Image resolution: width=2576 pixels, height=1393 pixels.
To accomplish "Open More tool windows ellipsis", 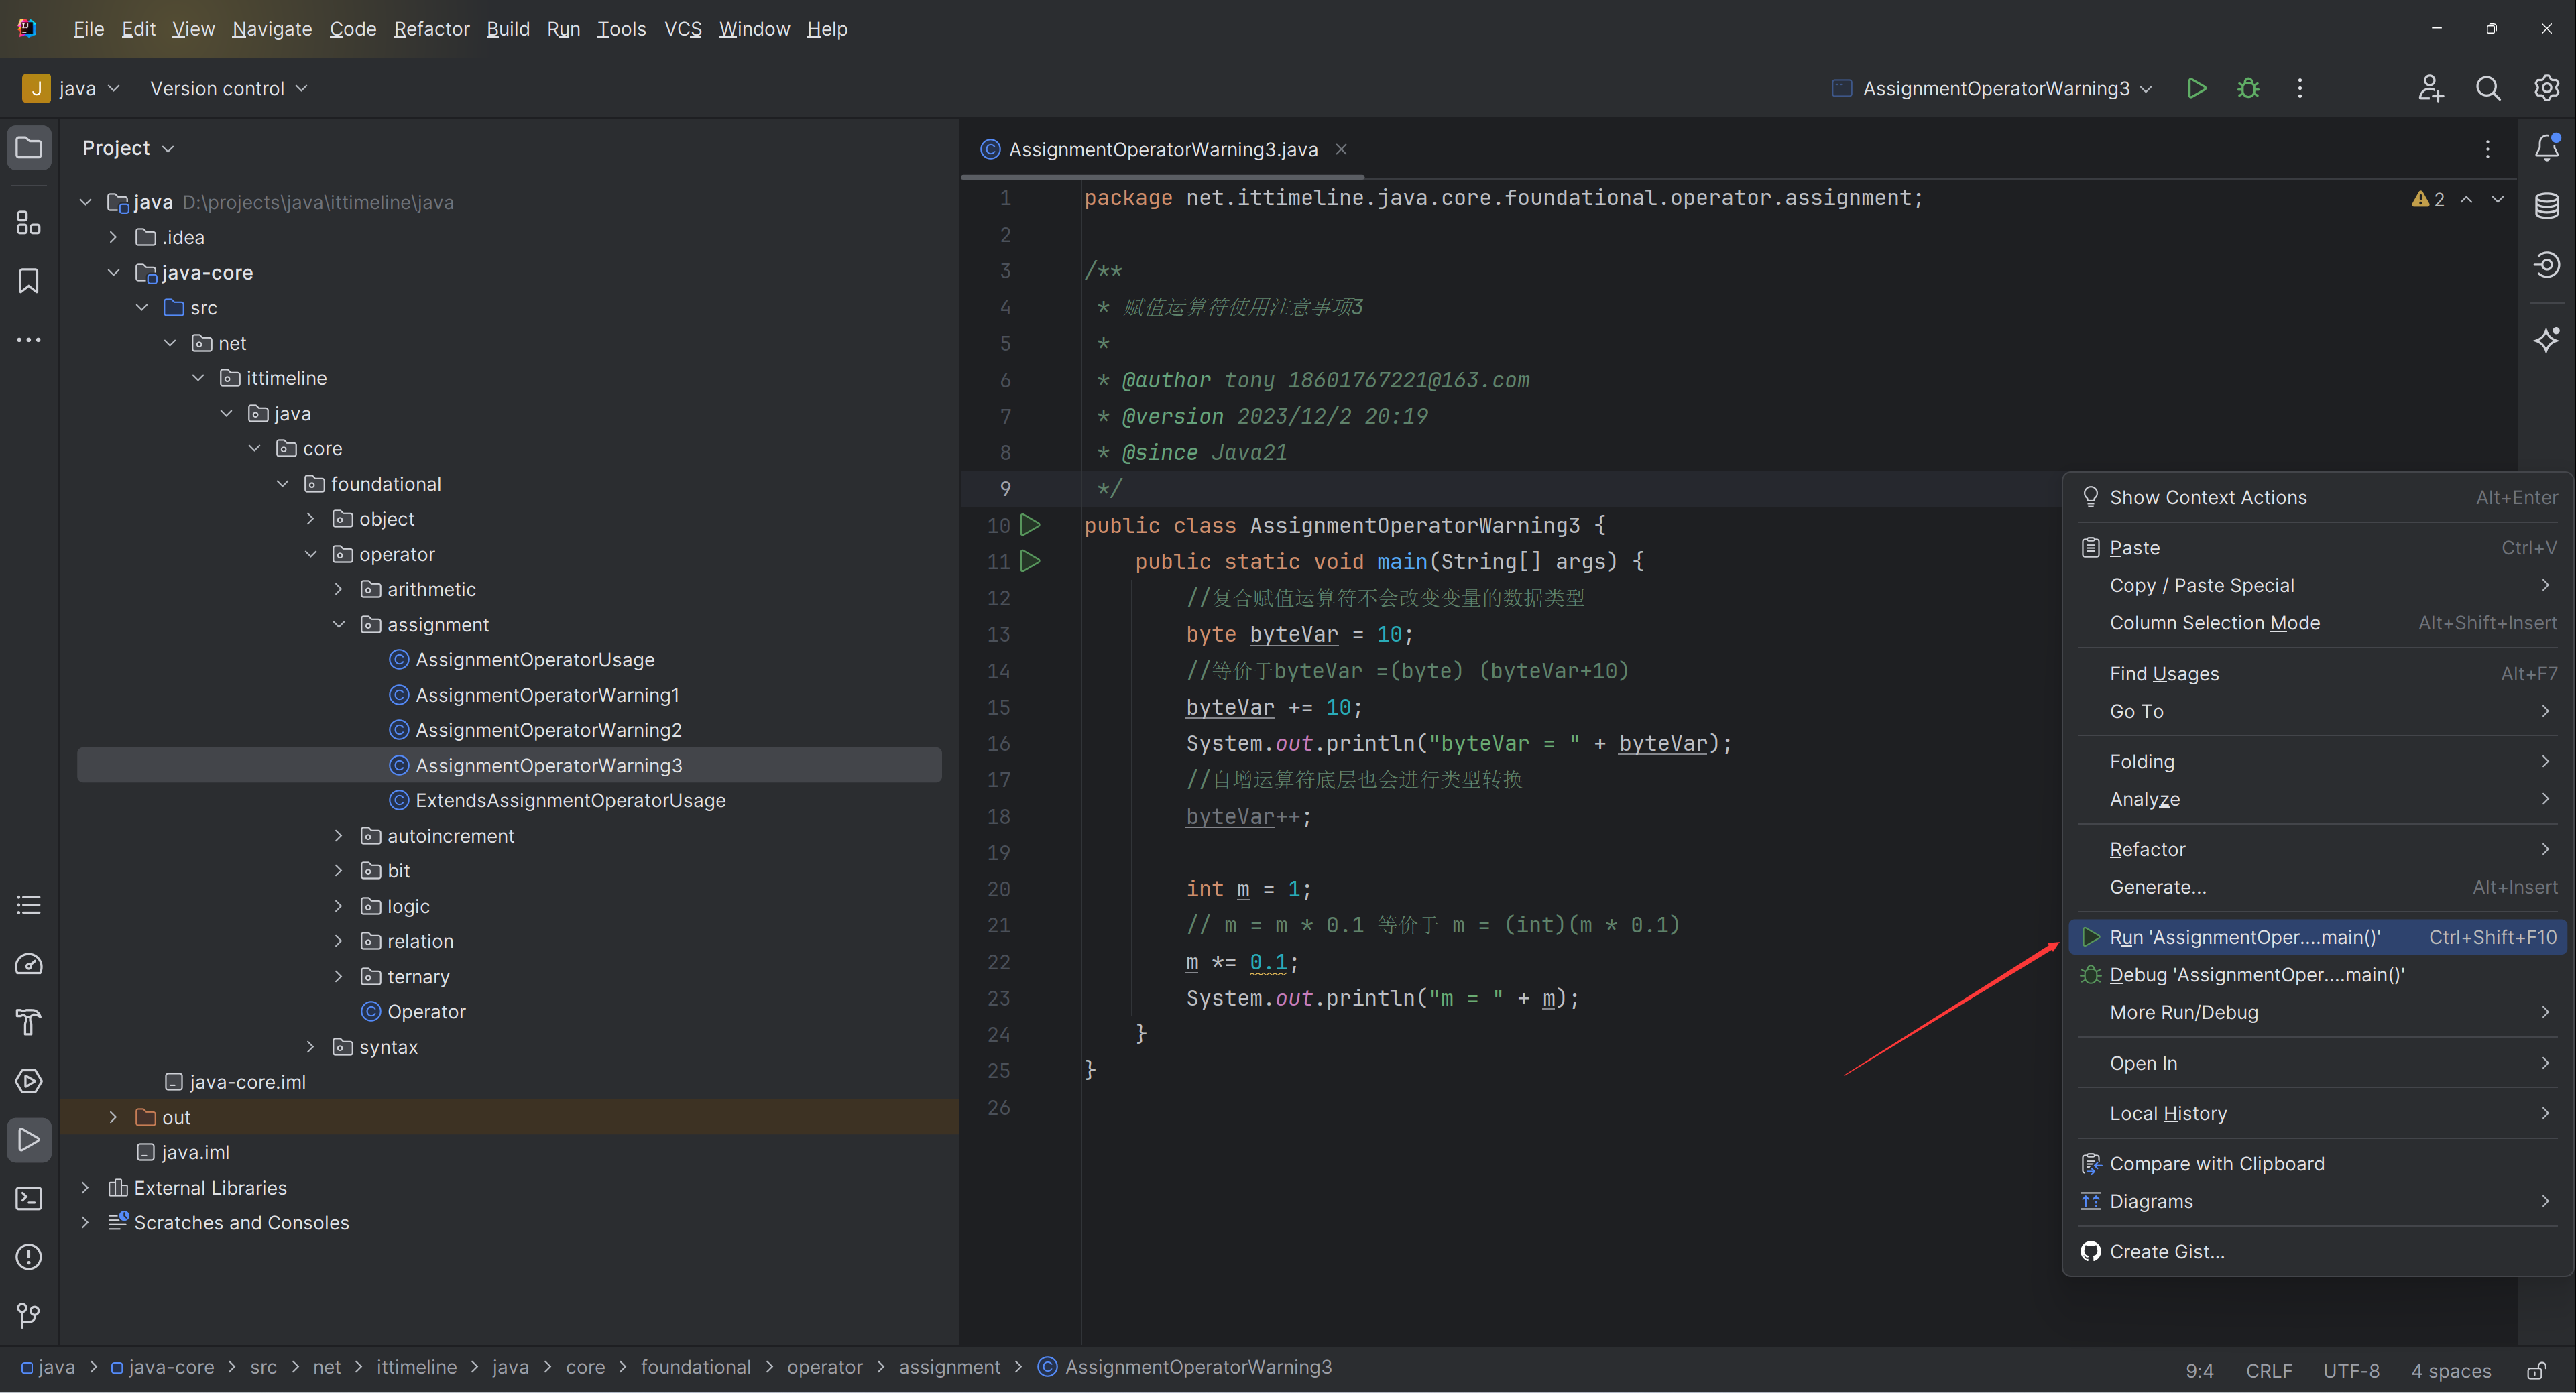I will tap(29, 340).
